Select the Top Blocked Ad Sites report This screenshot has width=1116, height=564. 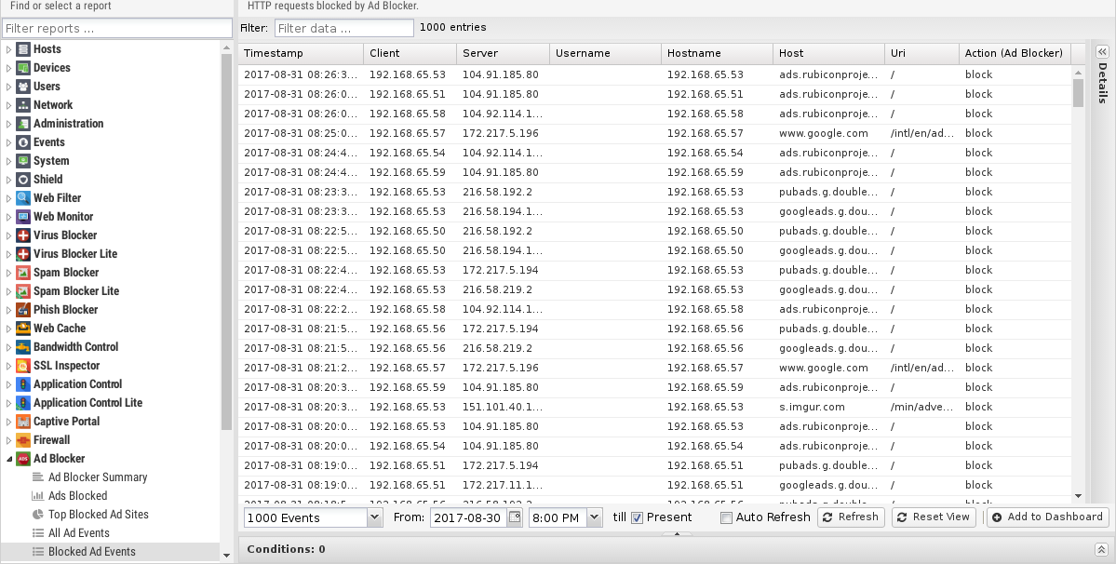click(98, 515)
